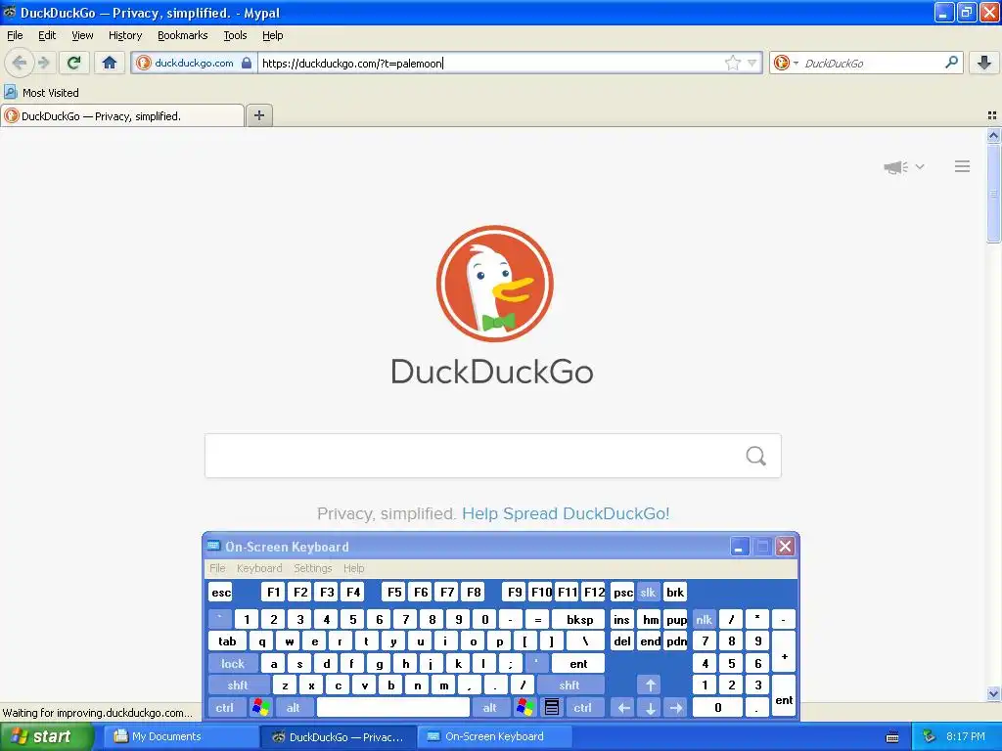Follow the Help Spread DuckDuckGo link
This screenshot has height=751, width=1002.
coord(566,514)
